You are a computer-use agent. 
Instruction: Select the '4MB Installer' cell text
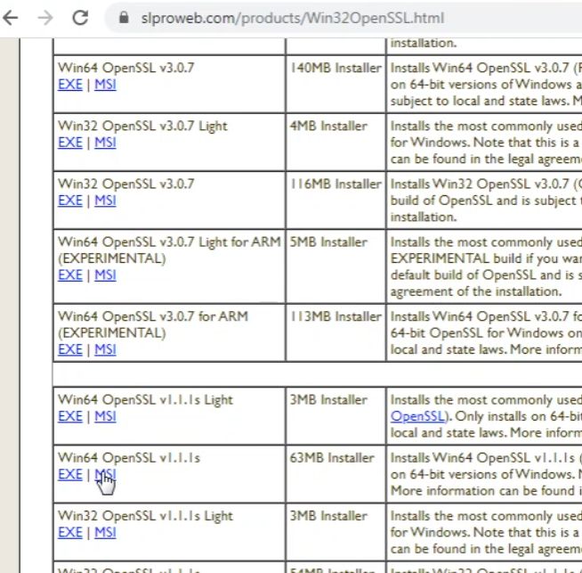(328, 126)
